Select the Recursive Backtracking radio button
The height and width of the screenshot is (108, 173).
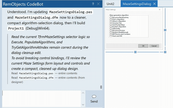coord(119,18)
